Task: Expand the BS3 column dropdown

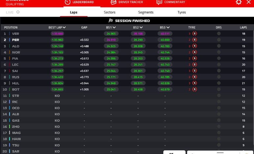Action: click(x=168, y=28)
